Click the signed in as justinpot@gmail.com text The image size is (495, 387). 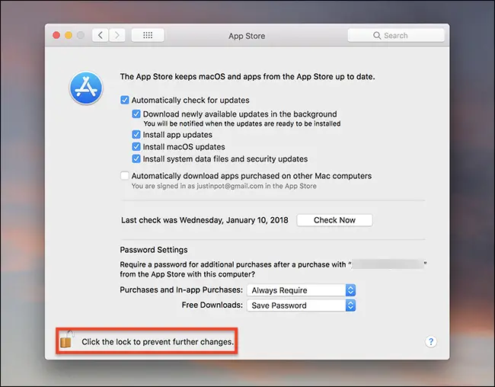point(224,186)
